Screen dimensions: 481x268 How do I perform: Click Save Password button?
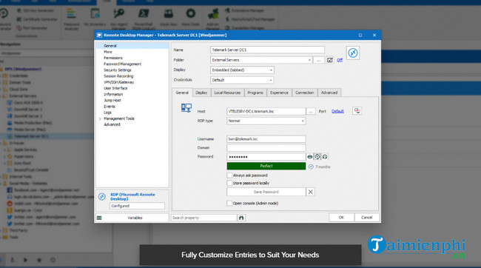coord(266,192)
